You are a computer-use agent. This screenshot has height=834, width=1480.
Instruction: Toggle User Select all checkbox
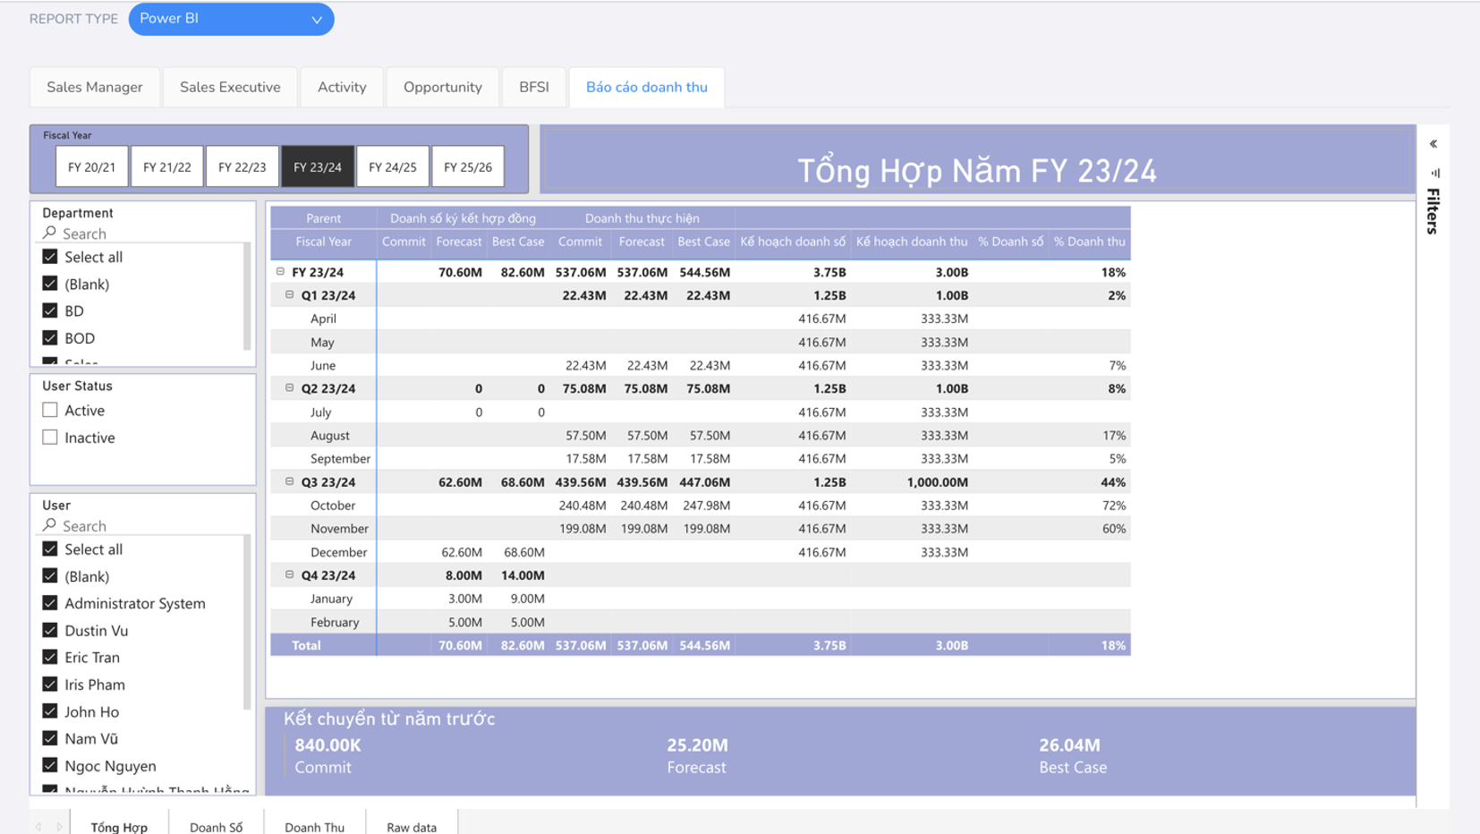50,549
